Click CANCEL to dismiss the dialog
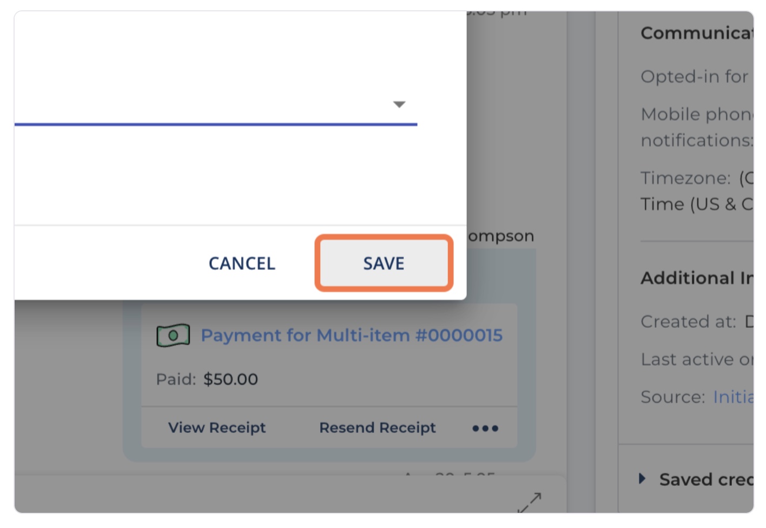Screen dimensions: 766x528 [x=242, y=263]
